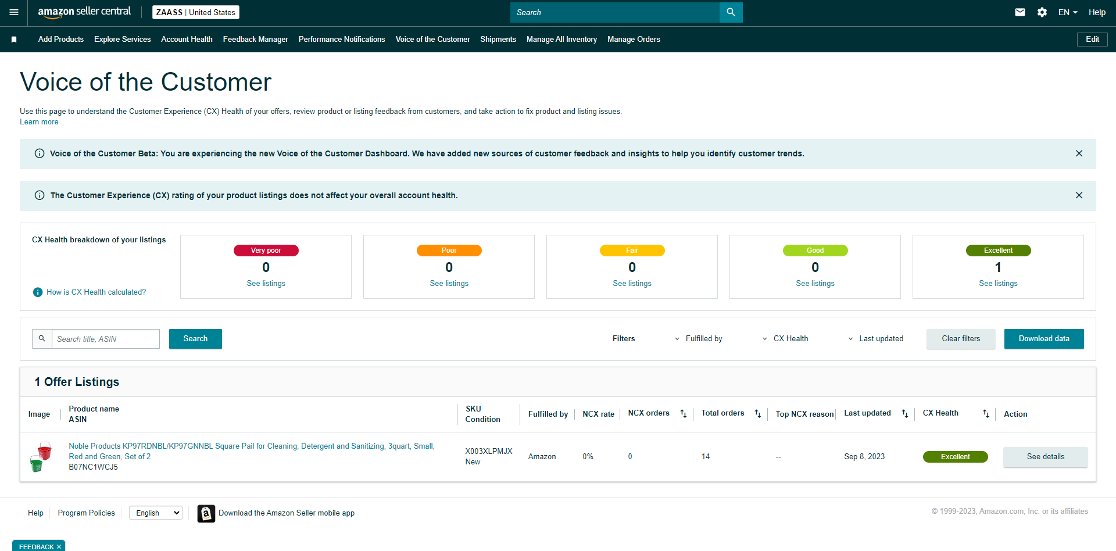Focus the Search title, ASIN field
Screen dimensions: 1116x551
(106, 339)
